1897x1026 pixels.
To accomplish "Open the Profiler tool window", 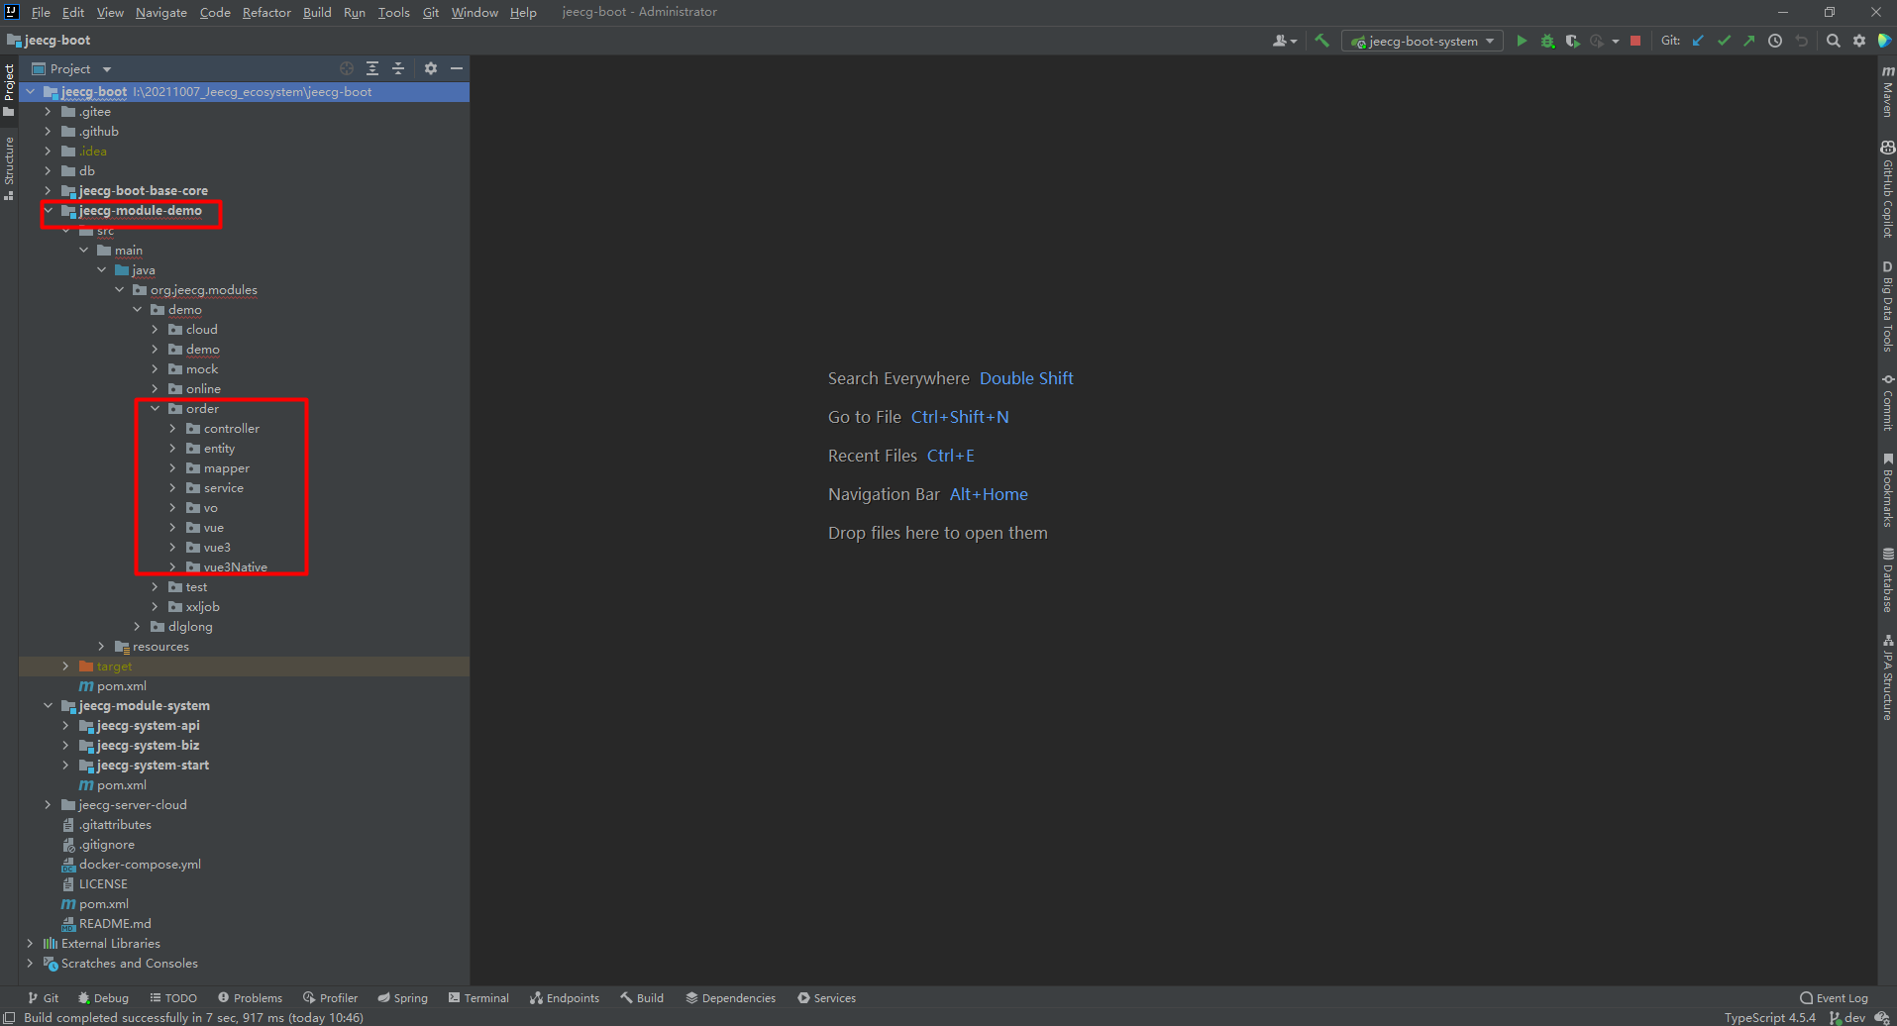I will coord(330,997).
